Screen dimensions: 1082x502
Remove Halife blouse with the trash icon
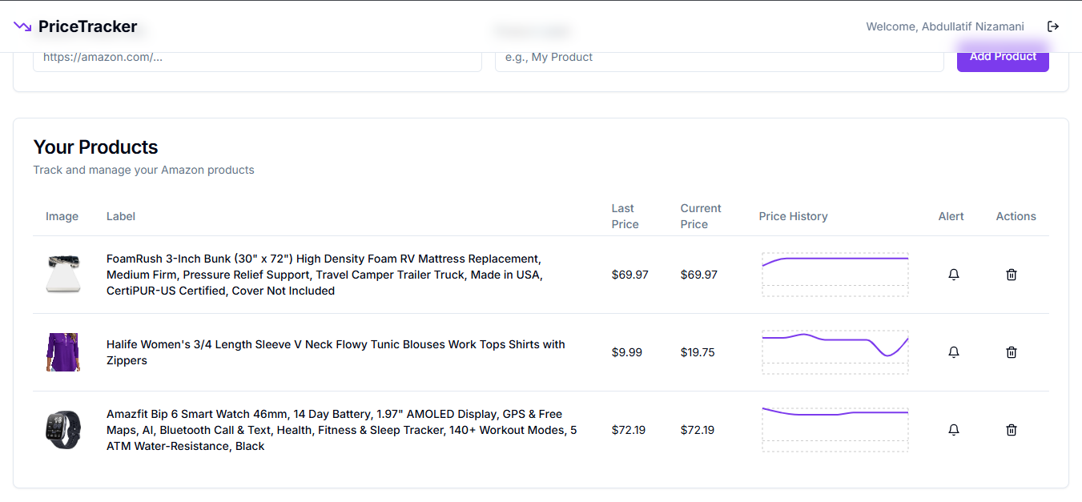pos(1012,352)
